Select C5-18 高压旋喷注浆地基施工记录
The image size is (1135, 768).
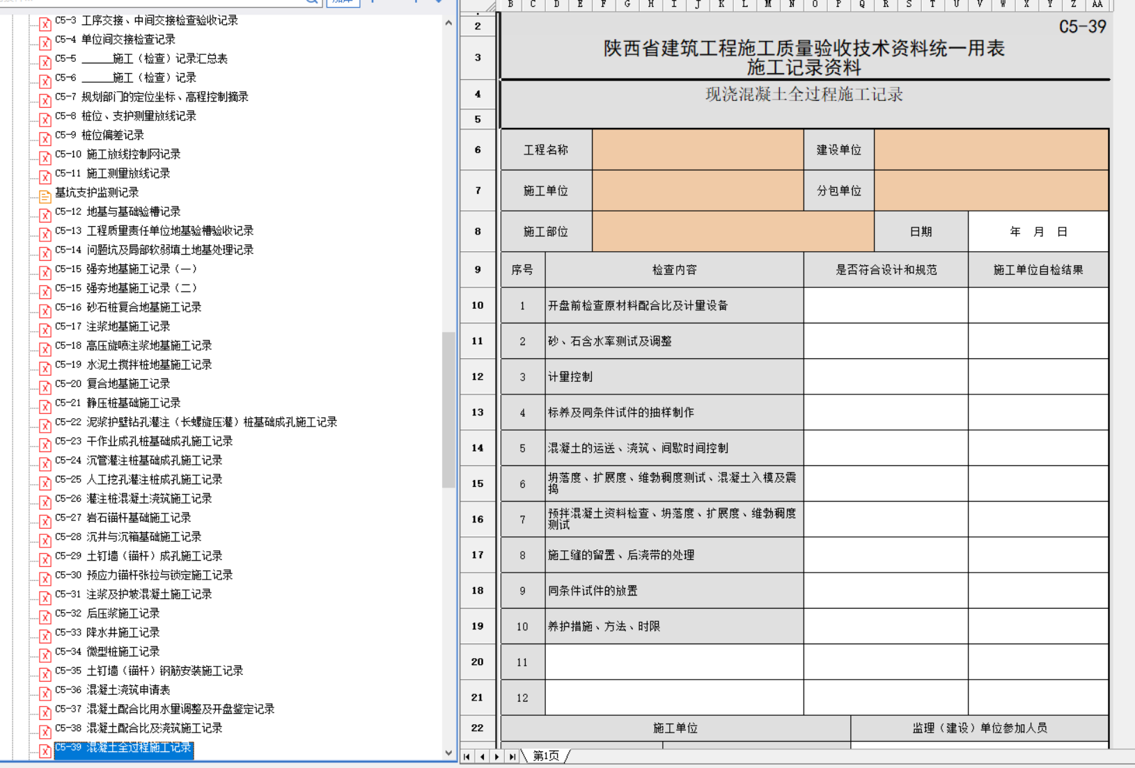133,346
